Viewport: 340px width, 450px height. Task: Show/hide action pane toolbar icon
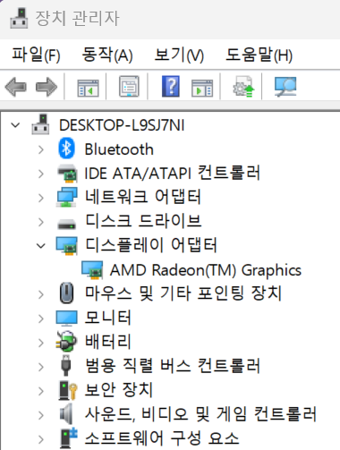coord(202,88)
